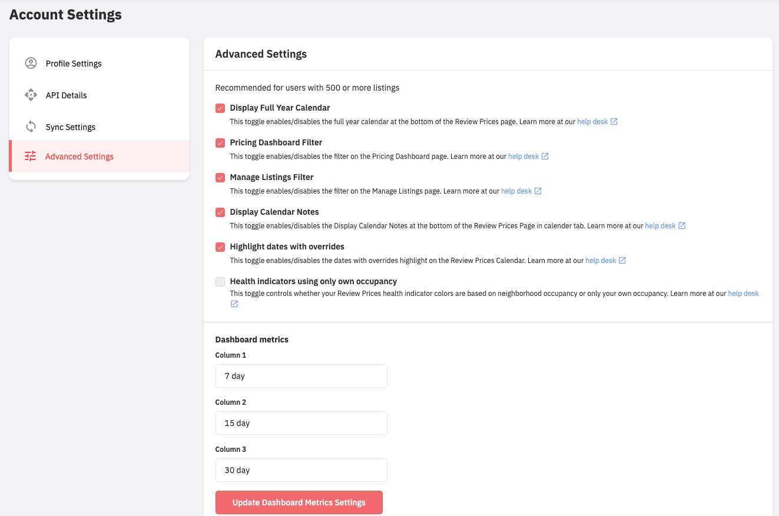Click the Column 1 label
Viewport: 779px width, 516px height.
[x=231, y=355]
